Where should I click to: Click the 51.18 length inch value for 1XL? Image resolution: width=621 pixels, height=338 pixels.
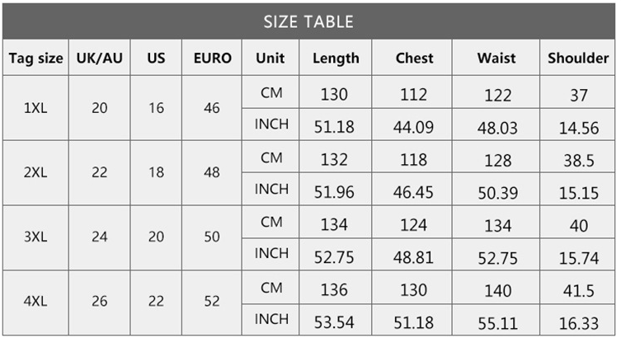pyautogui.click(x=334, y=126)
